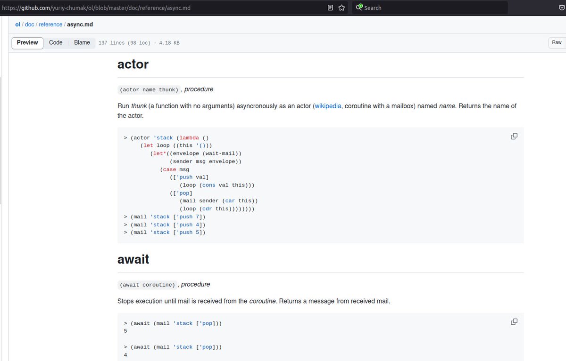Click the (loop (cons val this))) line

pos(217,185)
